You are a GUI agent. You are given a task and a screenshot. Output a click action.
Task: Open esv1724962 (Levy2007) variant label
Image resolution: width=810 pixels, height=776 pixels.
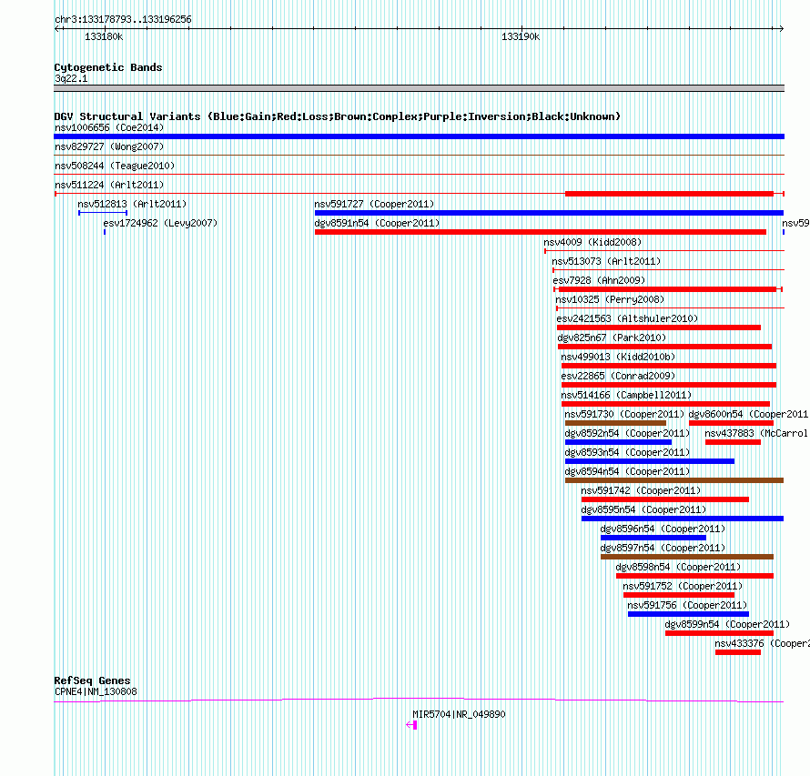160,223
